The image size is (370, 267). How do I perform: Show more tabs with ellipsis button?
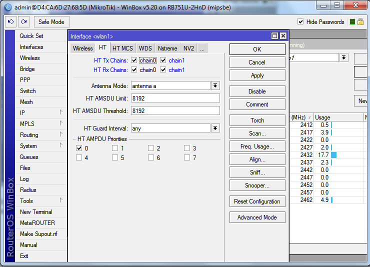202,48
